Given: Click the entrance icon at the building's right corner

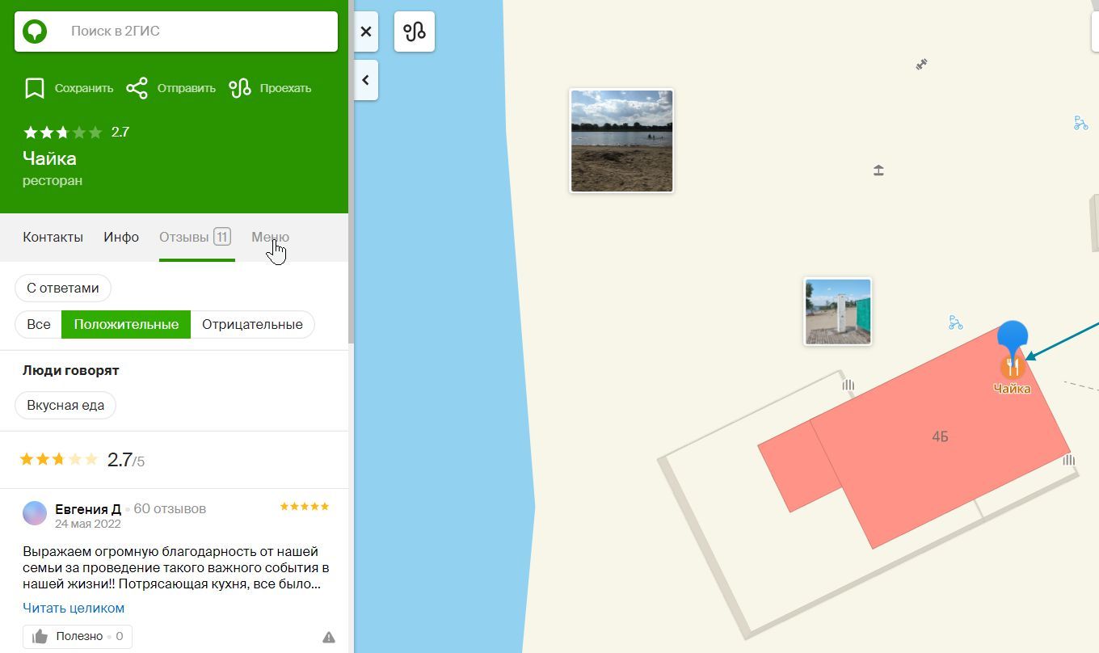Looking at the screenshot, I should pyautogui.click(x=1069, y=460).
